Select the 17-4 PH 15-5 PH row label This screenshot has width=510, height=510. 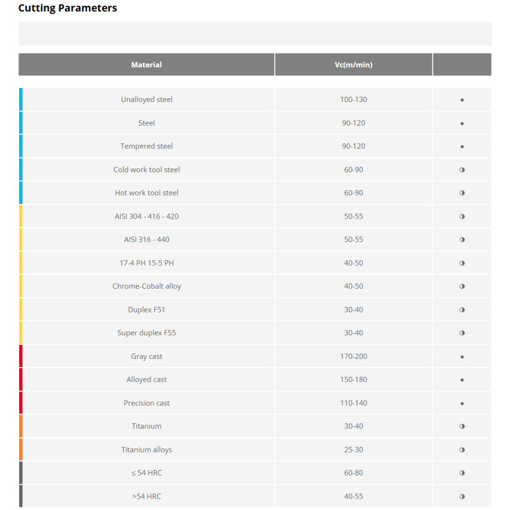click(x=147, y=263)
